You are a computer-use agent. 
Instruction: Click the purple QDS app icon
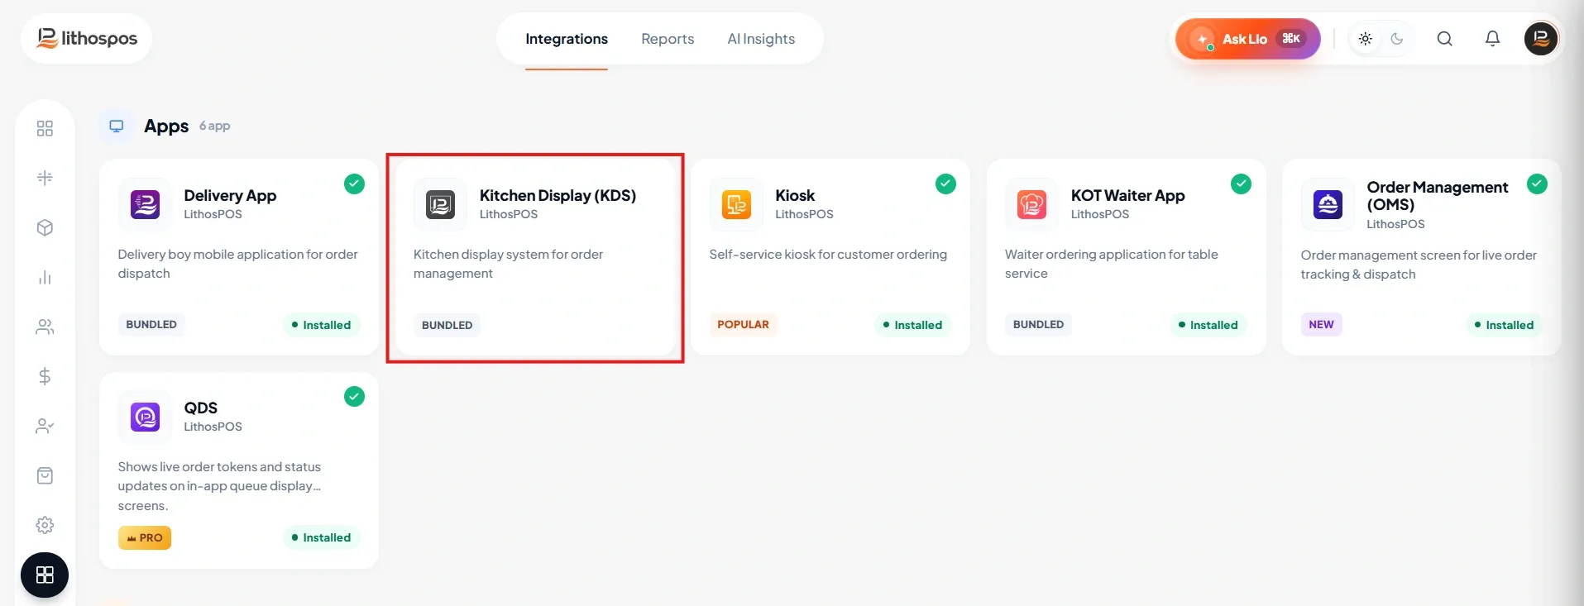145,417
